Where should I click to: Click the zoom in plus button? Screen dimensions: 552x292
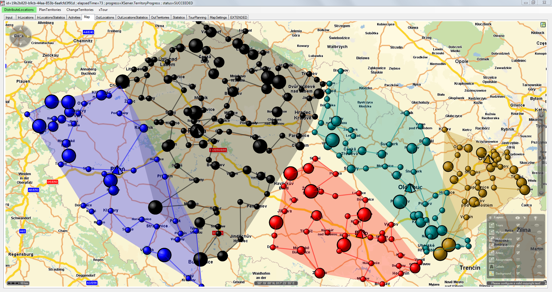click(541, 115)
